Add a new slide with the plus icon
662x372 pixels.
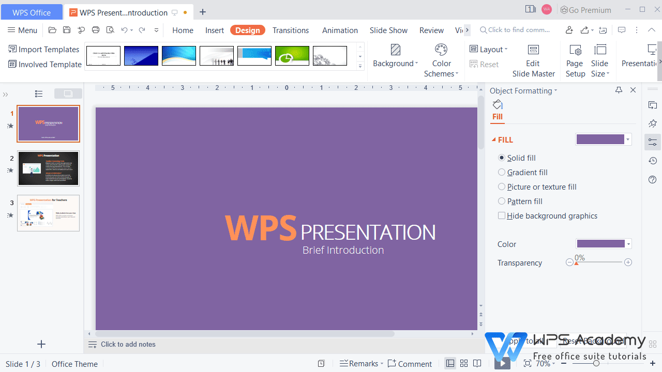coord(42,344)
